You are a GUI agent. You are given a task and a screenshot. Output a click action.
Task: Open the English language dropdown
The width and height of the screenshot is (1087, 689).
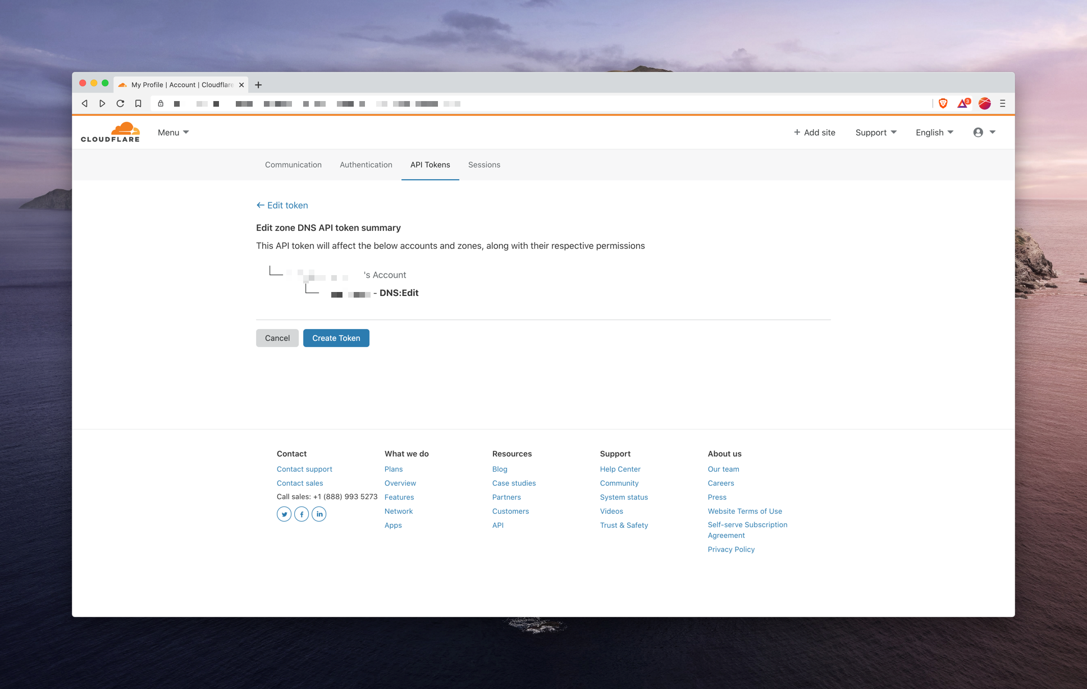933,133
